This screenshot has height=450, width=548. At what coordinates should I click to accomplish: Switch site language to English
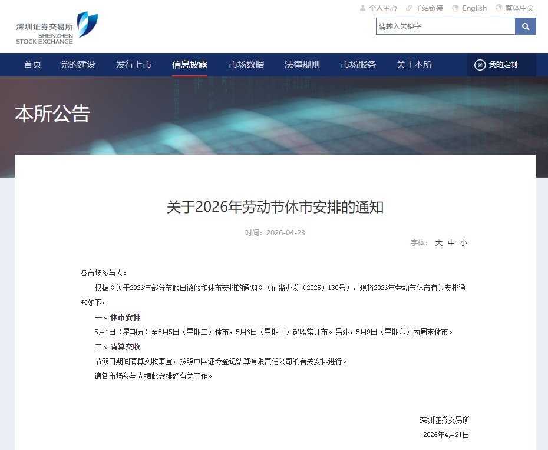point(474,8)
